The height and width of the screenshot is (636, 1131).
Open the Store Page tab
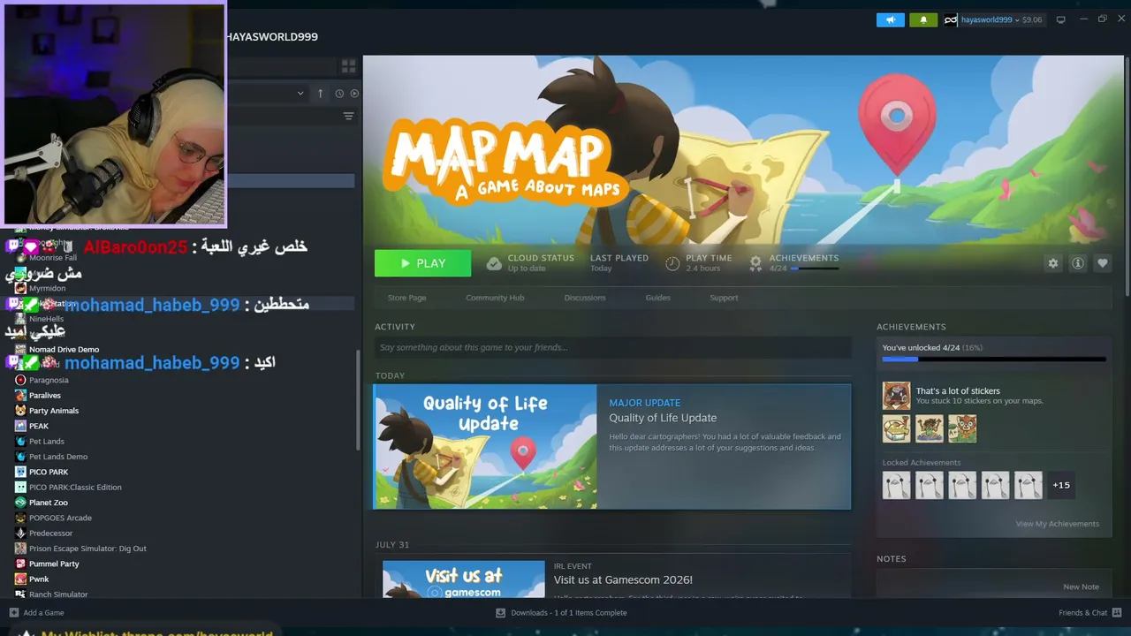click(407, 298)
